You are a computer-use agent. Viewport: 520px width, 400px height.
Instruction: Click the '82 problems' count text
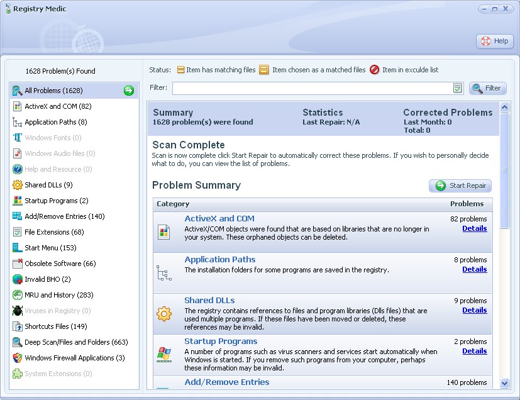tap(468, 219)
